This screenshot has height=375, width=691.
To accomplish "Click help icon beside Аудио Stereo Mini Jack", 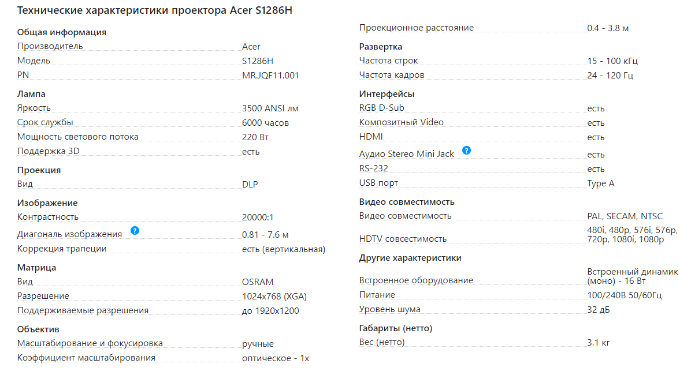I will click(x=466, y=151).
